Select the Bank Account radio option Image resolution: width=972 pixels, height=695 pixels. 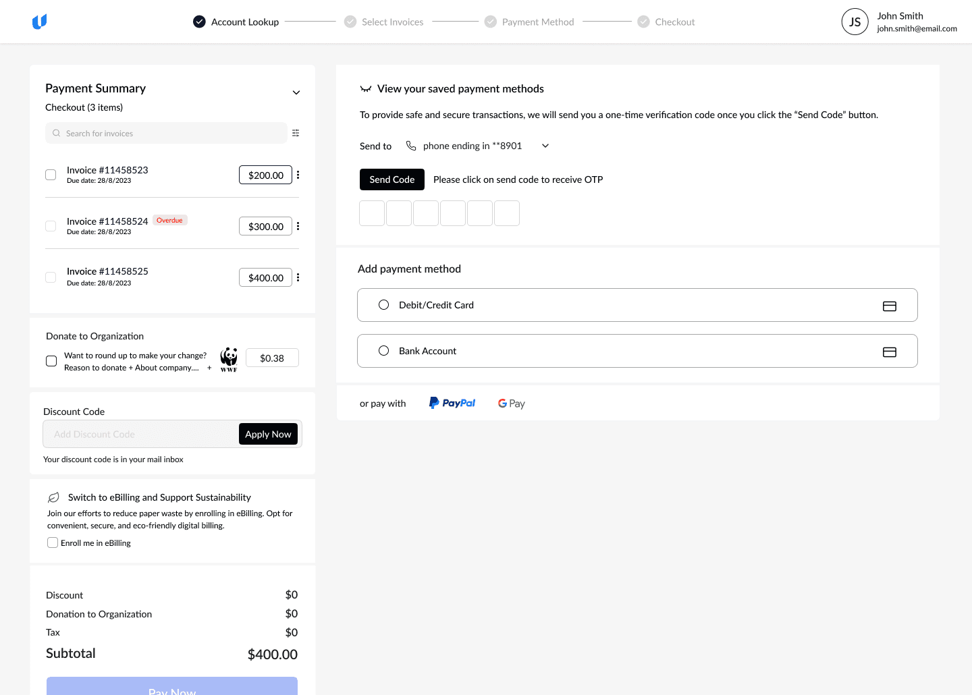click(384, 351)
